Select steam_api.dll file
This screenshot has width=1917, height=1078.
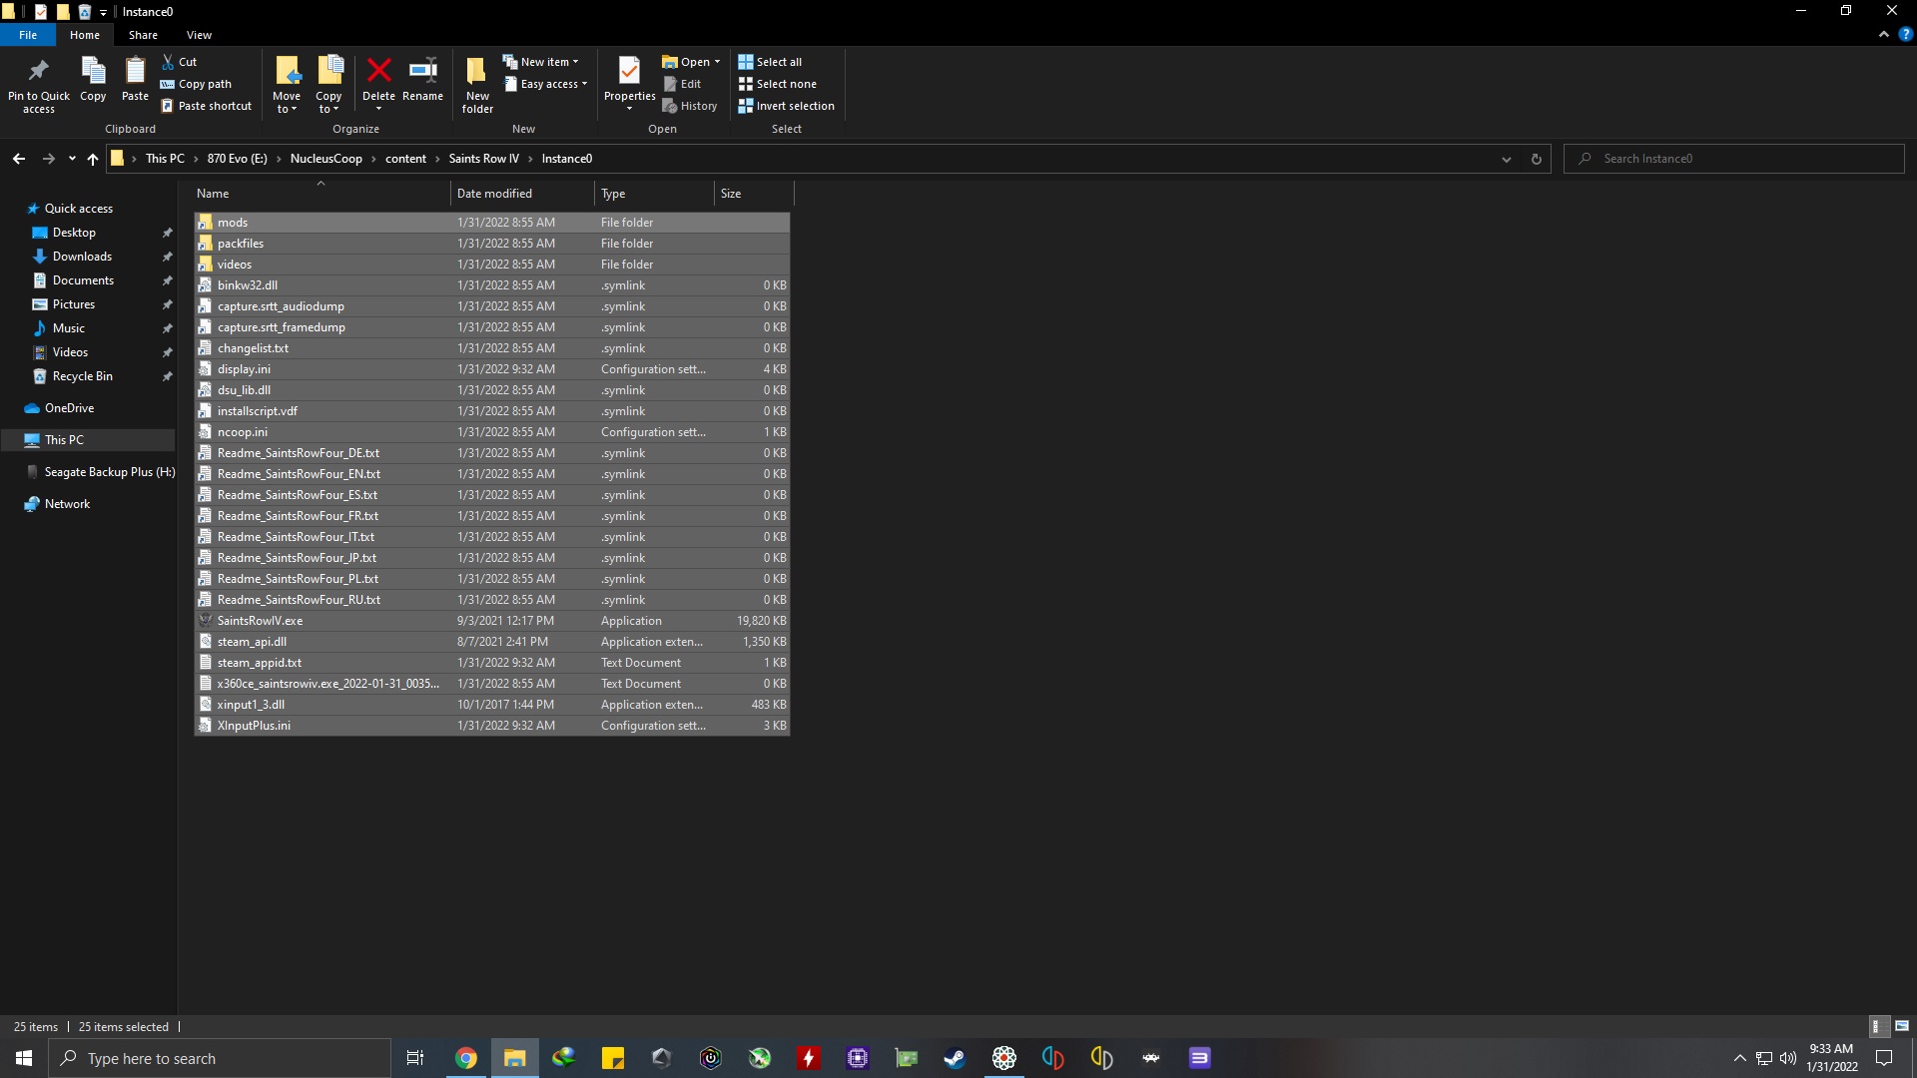(x=492, y=642)
